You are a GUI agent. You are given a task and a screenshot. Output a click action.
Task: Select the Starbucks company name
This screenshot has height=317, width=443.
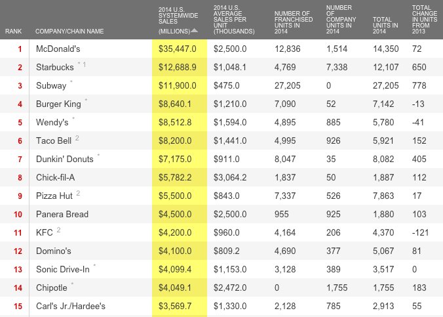click(55, 67)
